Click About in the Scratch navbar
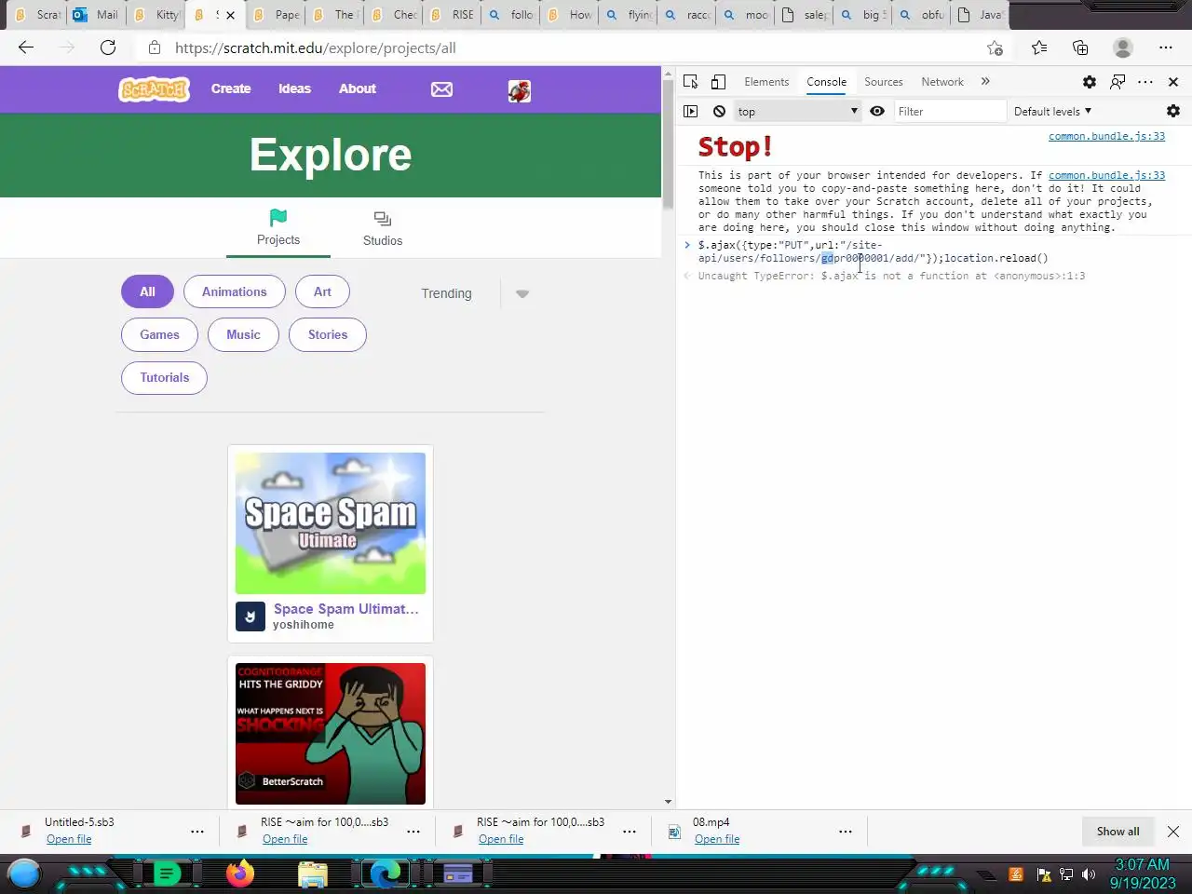The width and height of the screenshot is (1192, 894). [x=358, y=89]
